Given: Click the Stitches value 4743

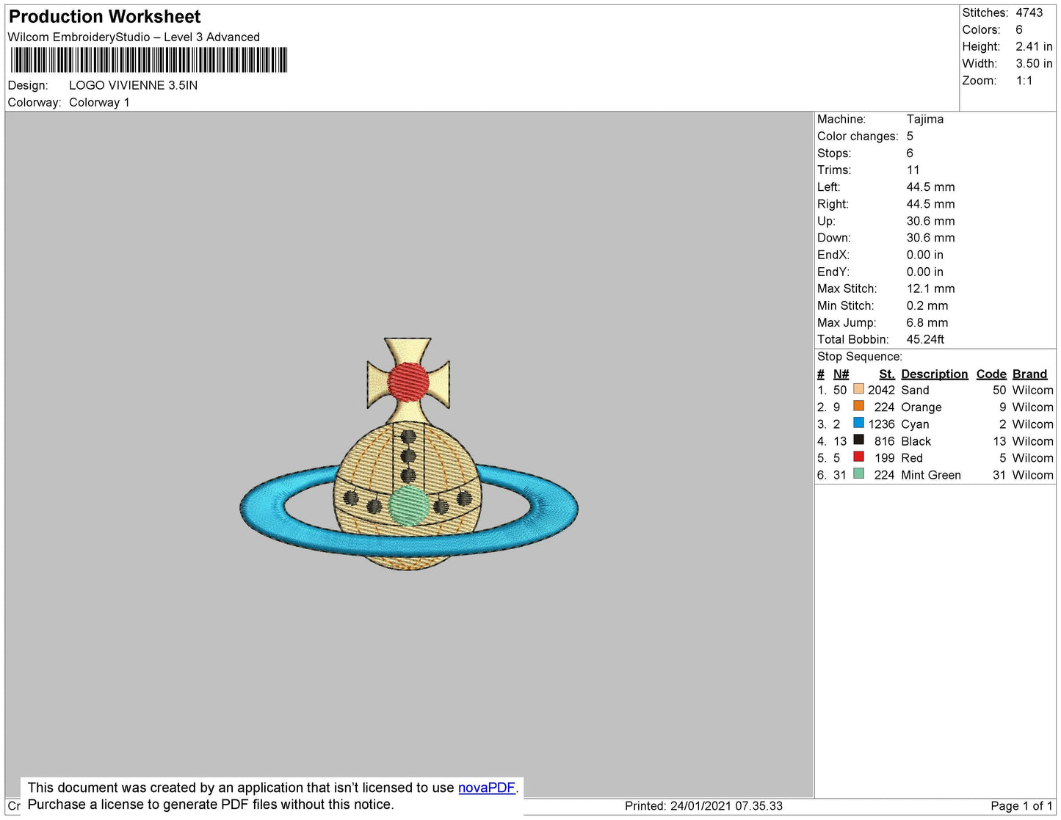Looking at the screenshot, I should pos(1029,12).
